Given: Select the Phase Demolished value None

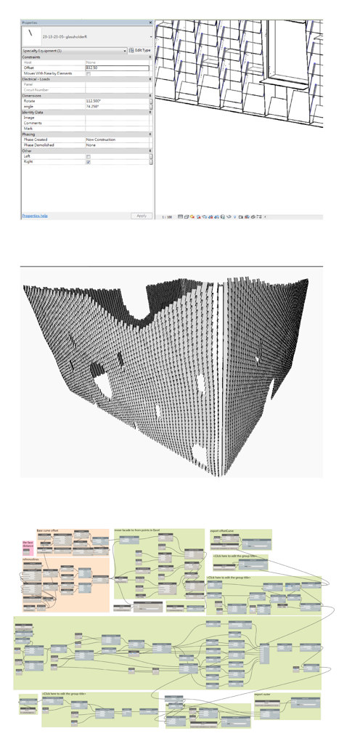Looking at the screenshot, I should tap(117, 145).
